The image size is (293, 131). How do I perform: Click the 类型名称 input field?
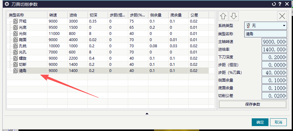(x=266, y=34)
